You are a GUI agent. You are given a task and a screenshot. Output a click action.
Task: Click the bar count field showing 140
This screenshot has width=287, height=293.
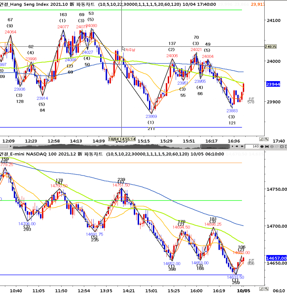click(252, 146)
